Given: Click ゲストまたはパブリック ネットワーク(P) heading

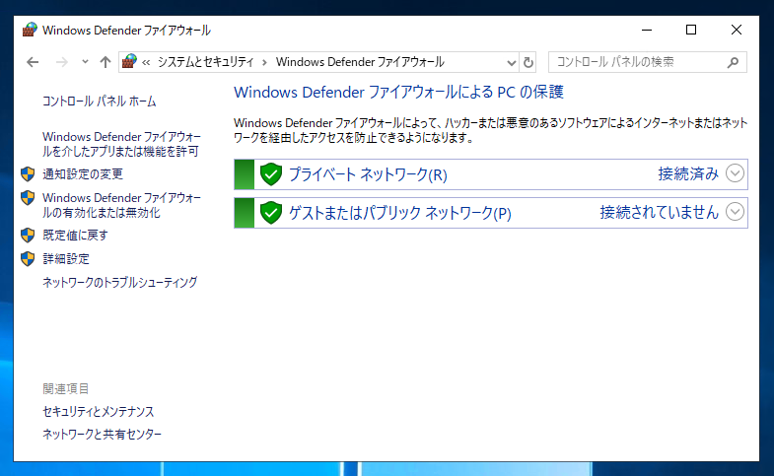Looking at the screenshot, I should click(400, 213).
